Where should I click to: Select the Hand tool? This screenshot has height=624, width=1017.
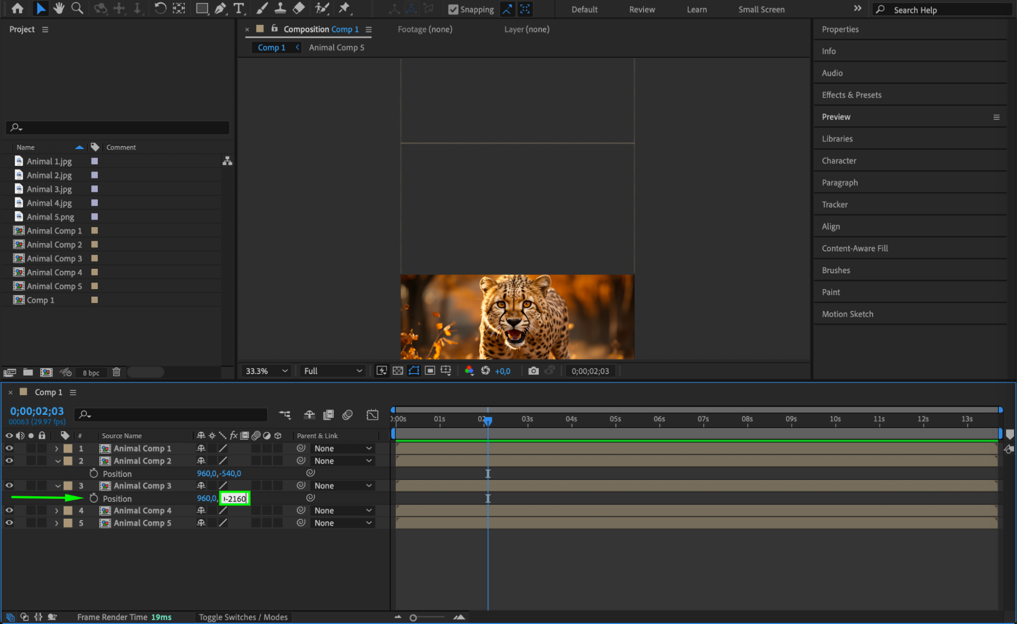coord(59,8)
